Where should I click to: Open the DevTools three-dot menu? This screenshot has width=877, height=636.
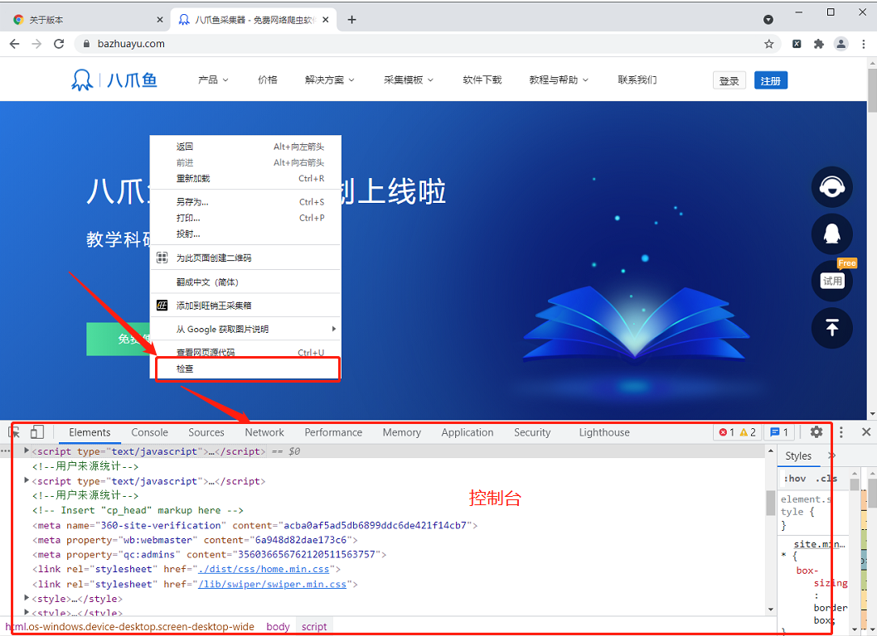click(x=841, y=432)
